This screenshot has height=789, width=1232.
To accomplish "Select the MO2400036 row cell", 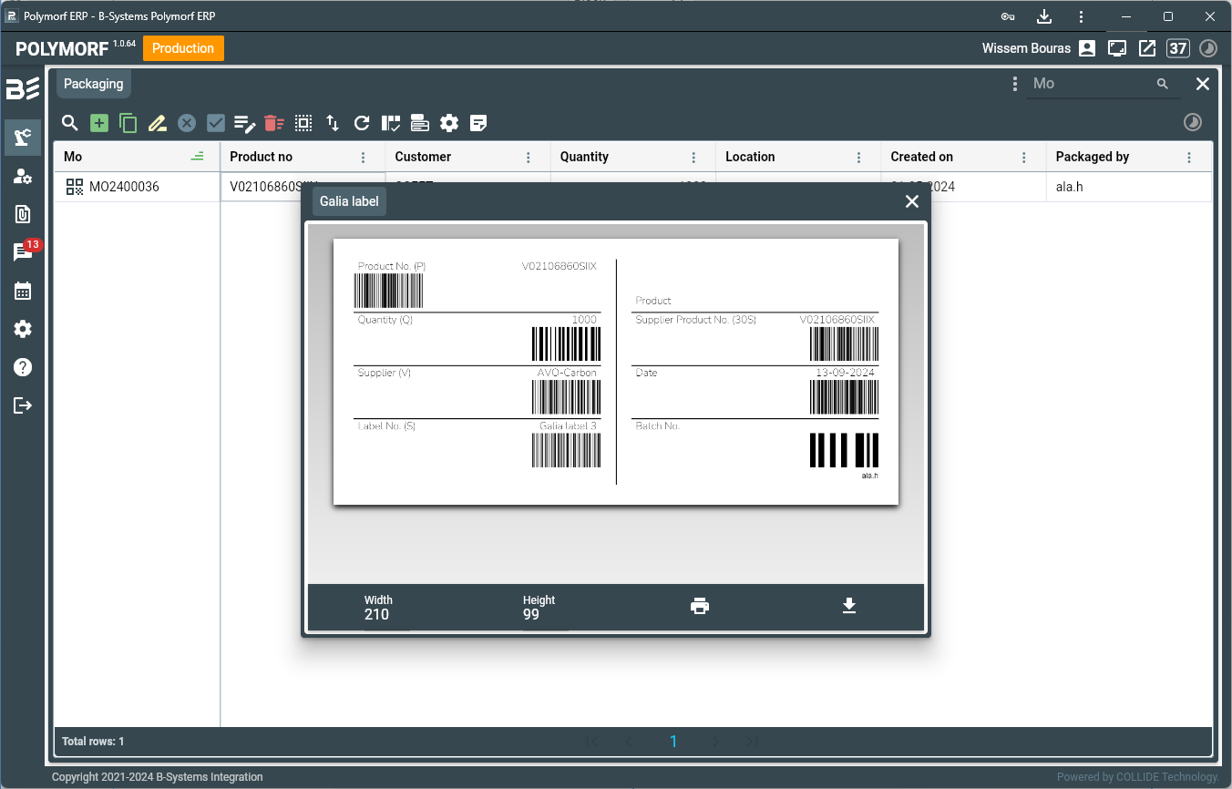I will tap(137, 187).
